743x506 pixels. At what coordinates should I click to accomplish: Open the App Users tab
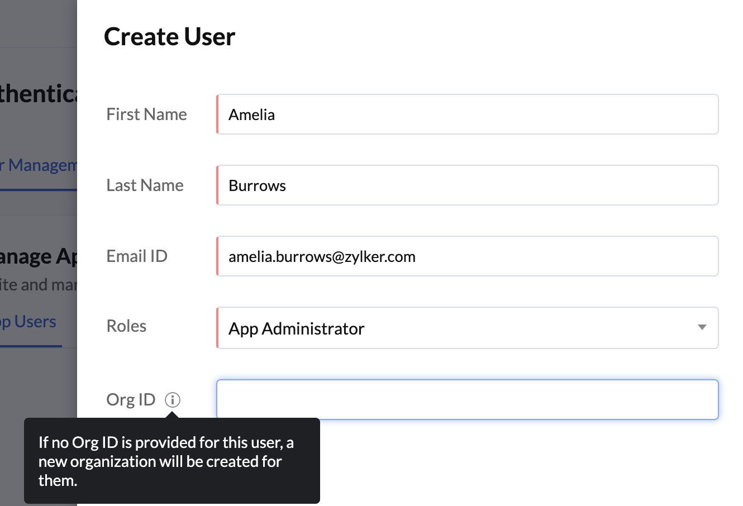pyautogui.click(x=28, y=321)
